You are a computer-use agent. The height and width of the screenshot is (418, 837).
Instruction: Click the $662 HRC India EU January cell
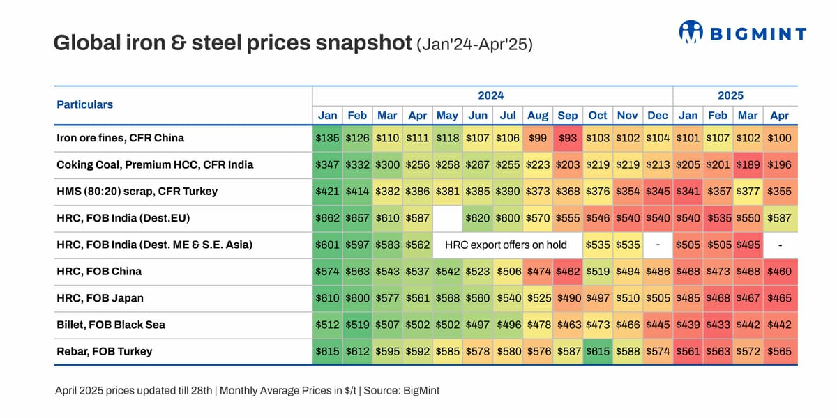(x=327, y=218)
